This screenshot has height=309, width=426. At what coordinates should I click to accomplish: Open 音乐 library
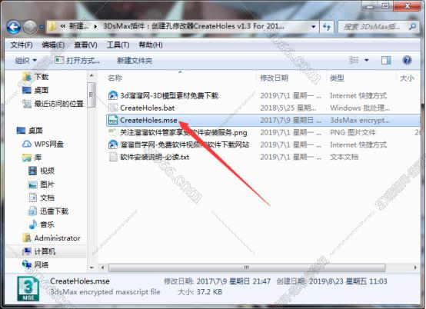pos(47,224)
